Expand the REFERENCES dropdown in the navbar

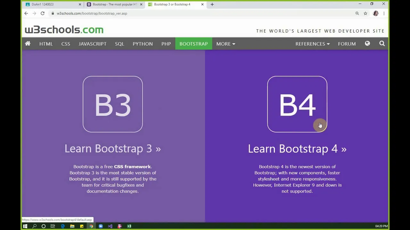[x=312, y=44]
